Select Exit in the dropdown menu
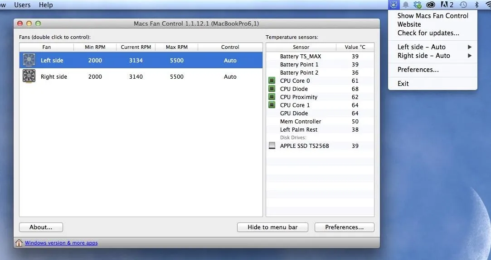Viewport: 491px width, 260px height. coord(403,83)
